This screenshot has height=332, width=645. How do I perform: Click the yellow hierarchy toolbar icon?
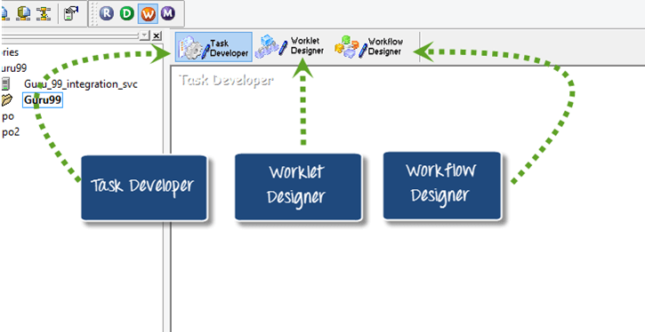point(43,13)
